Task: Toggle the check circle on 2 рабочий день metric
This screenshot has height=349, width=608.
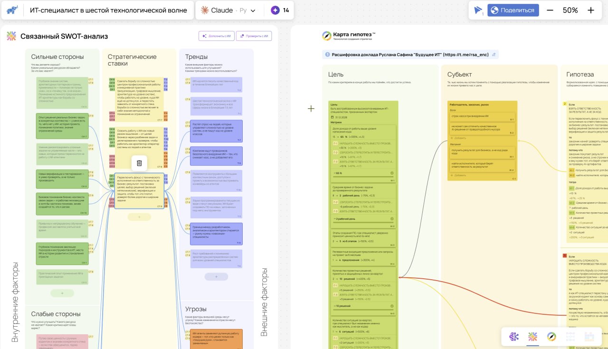Action: tap(392, 219)
